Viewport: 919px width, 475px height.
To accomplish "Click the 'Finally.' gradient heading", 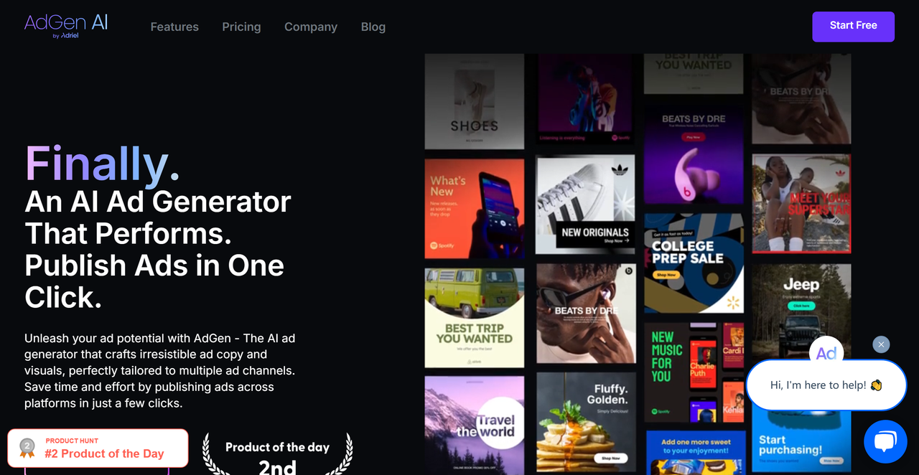I will pyautogui.click(x=103, y=164).
